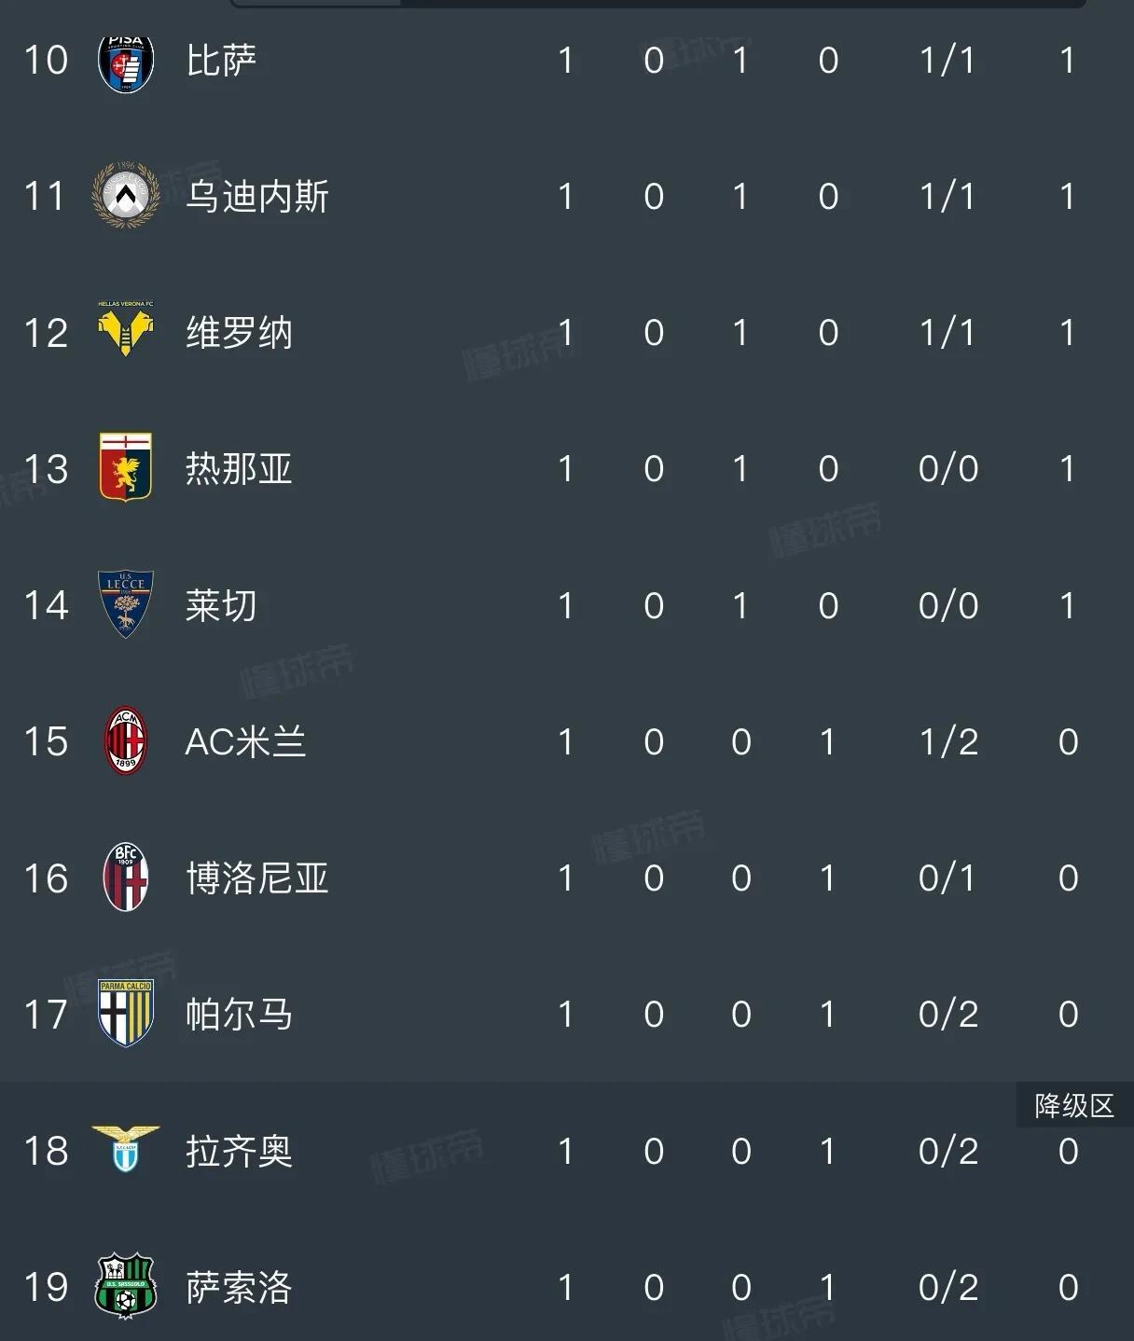Screen dimensions: 1134x1341
Task: Open the 博洛尼亚 team name link
Action: point(257,878)
